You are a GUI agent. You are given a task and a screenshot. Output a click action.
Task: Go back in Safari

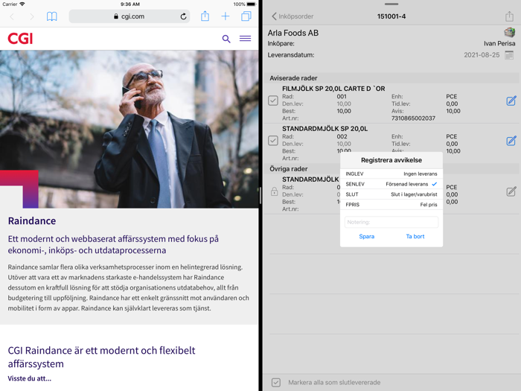tap(13, 16)
